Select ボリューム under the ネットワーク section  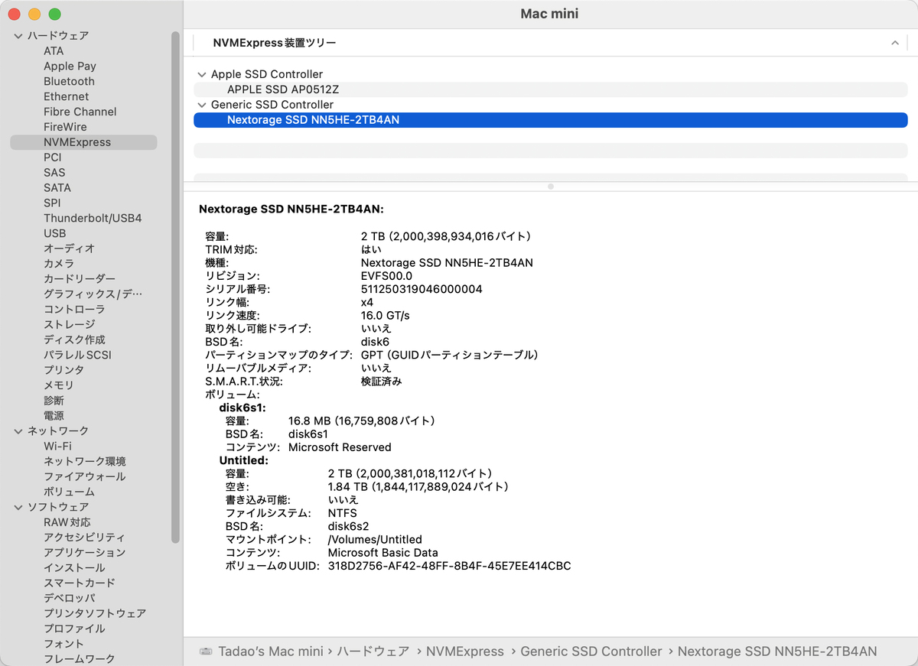pos(69,492)
